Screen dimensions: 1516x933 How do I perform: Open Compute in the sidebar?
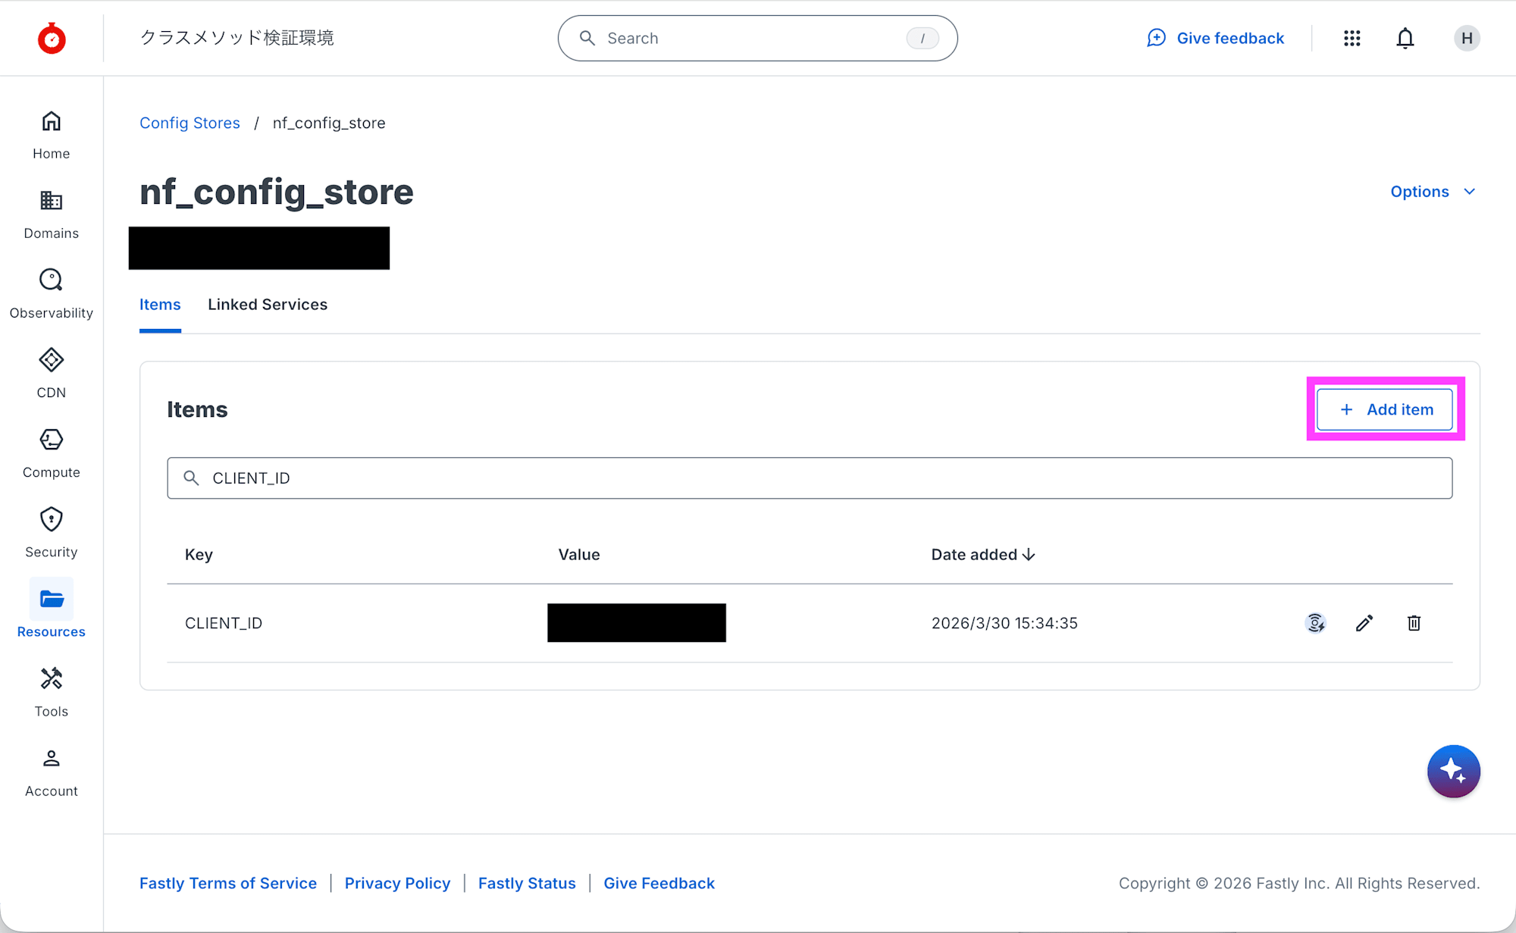pos(51,453)
